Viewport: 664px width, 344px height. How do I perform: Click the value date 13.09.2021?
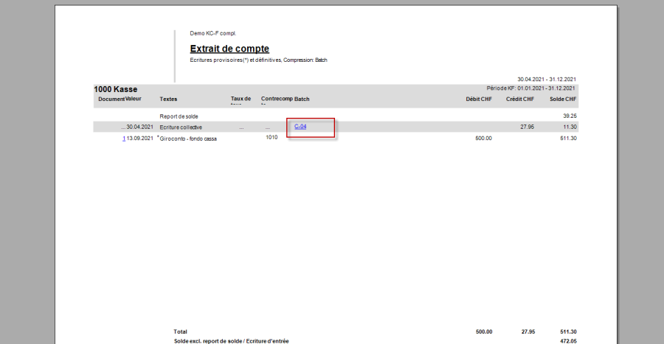(x=139, y=138)
